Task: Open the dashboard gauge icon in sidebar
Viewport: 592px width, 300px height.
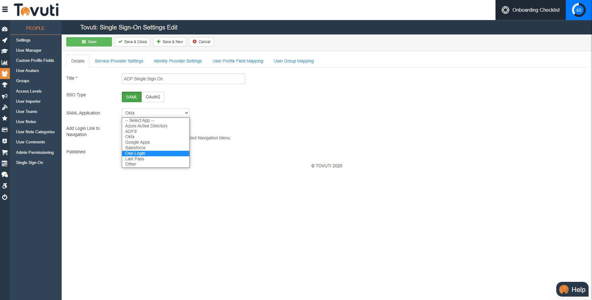Action: pyautogui.click(x=5, y=29)
